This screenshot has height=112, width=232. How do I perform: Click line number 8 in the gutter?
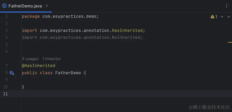[6, 73]
